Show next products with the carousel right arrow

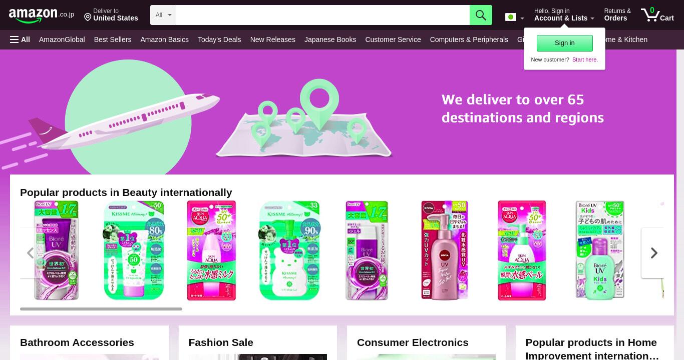coord(653,253)
